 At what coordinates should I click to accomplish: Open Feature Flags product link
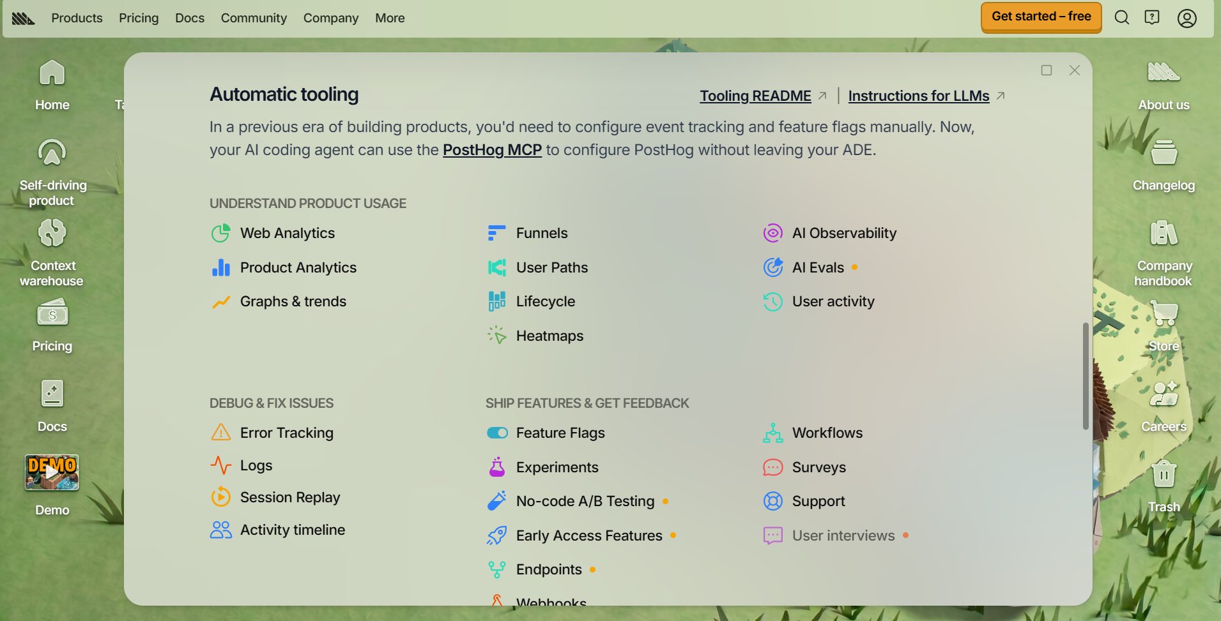(x=546, y=433)
